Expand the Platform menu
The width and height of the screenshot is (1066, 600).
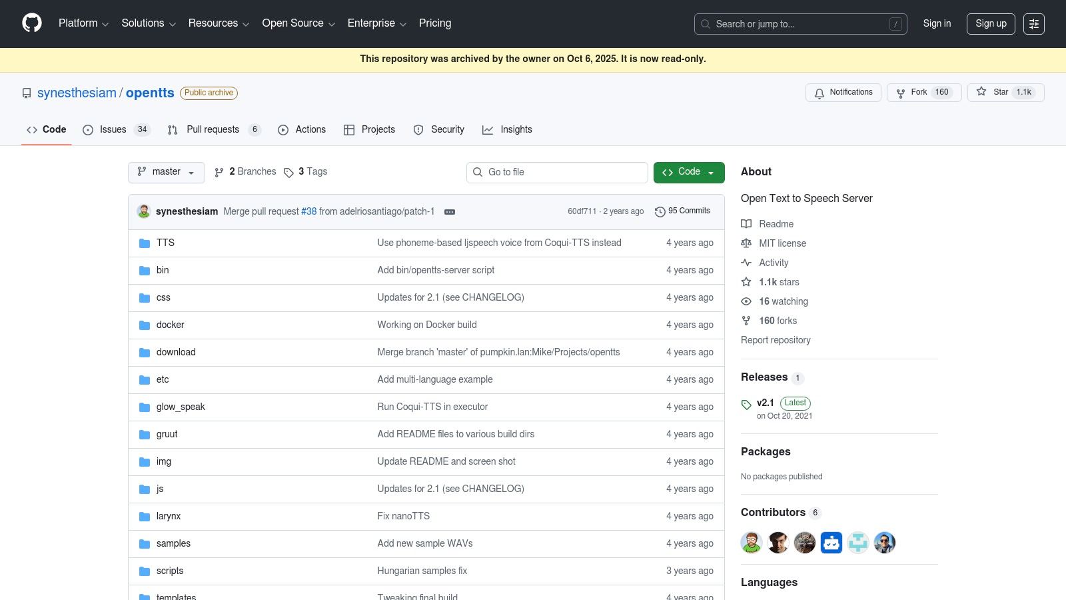point(83,23)
